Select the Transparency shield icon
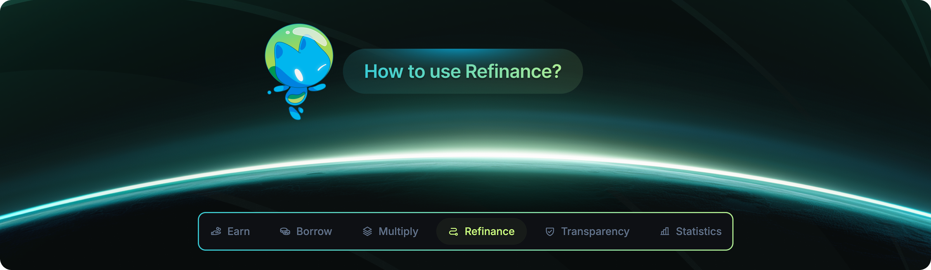 (549, 231)
